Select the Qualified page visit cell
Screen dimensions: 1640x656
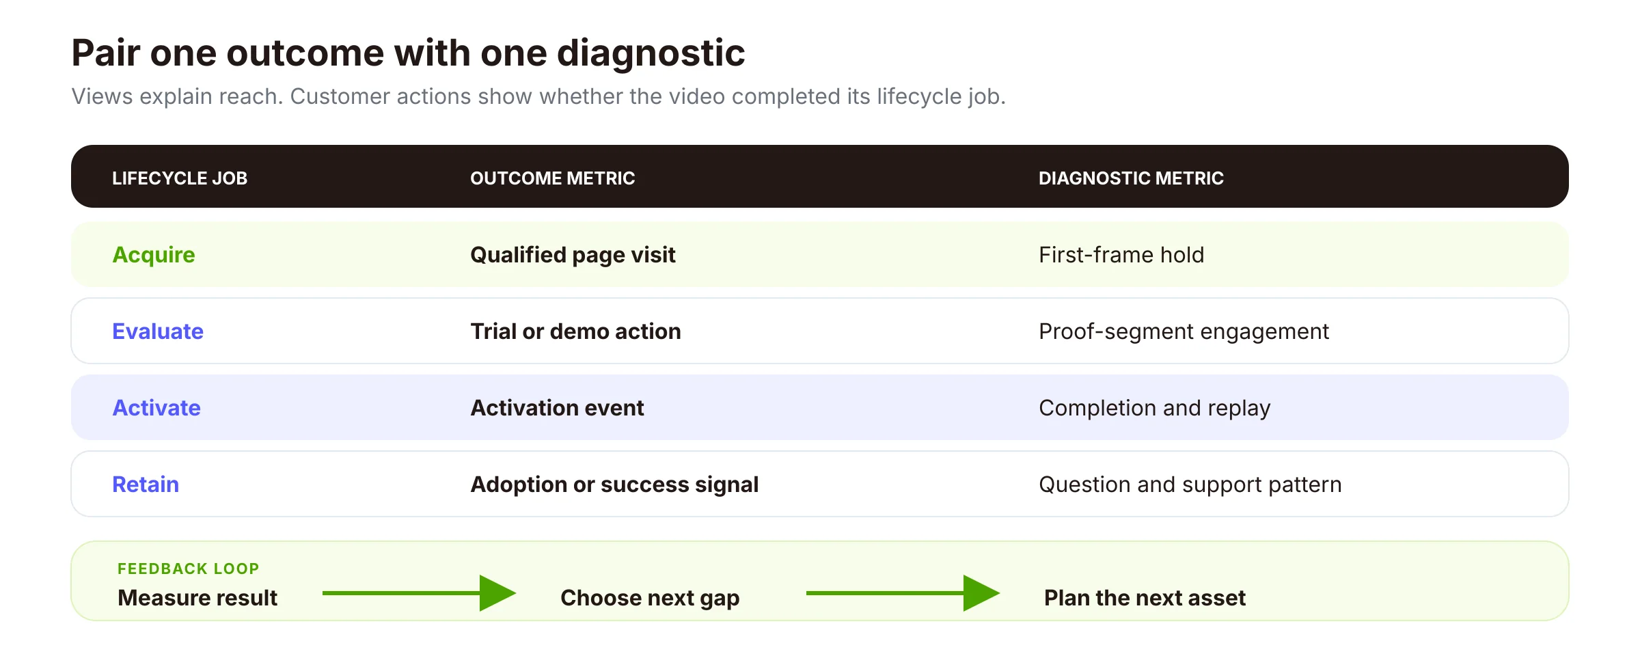click(573, 255)
